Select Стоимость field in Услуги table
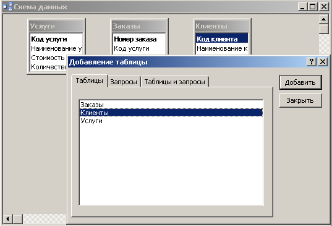Screen dimensions: 332x226 (48, 58)
